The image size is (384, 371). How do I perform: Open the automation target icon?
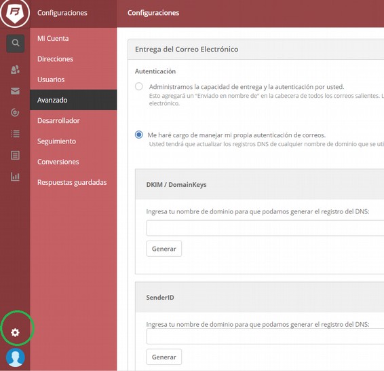click(15, 113)
